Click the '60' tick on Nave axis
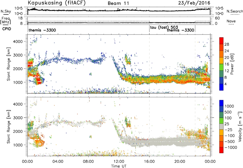Screen dimensions: 243x168 click(x=217, y=18)
